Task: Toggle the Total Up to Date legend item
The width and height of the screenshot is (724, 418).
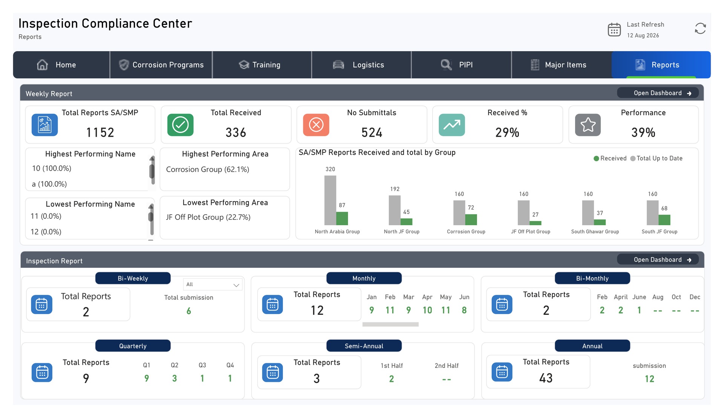Action: 657,159
